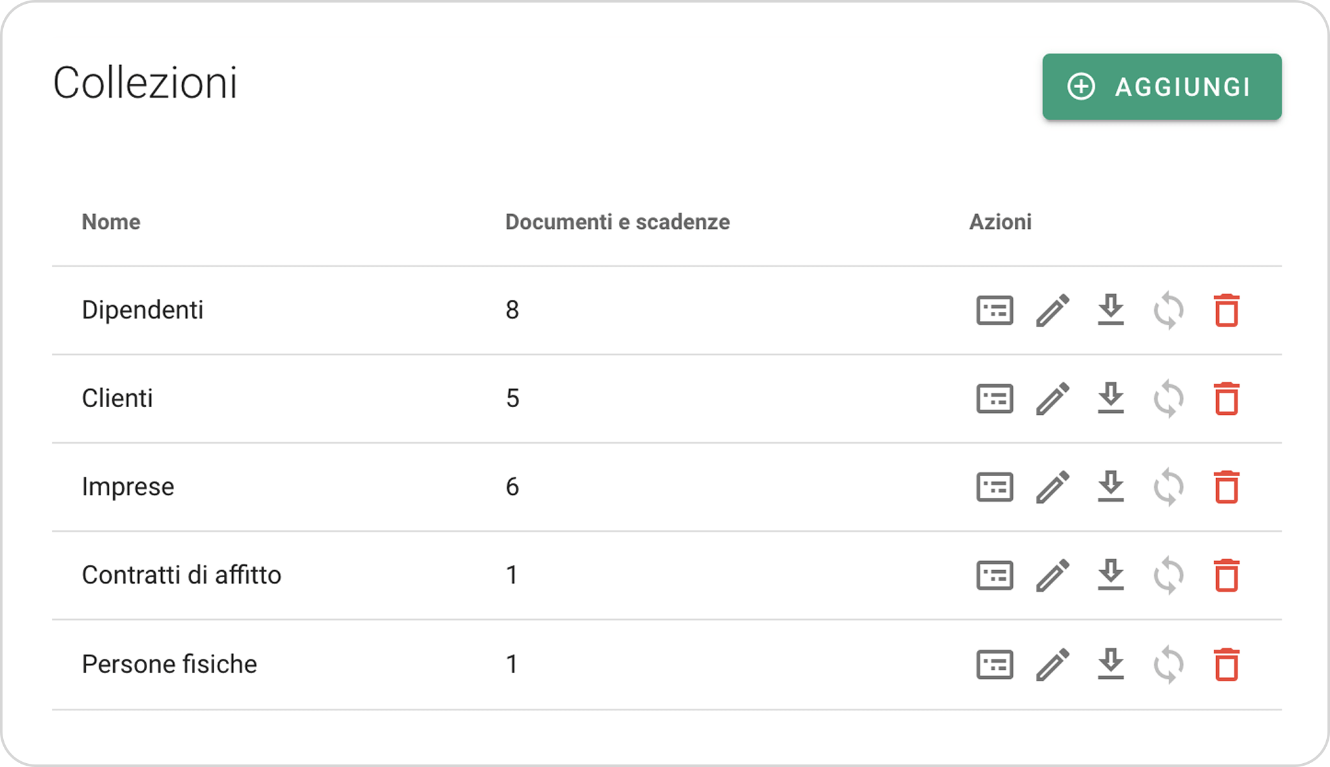This screenshot has width=1330, height=767.
Task: Click the Nome column header
Action: pyautogui.click(x=111, y=222)
